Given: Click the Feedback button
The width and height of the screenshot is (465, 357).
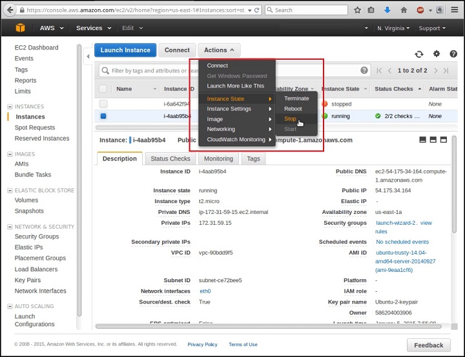Looking at the screenshot, I should click(x=429, y=345).
